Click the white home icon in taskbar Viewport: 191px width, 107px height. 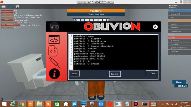tap(66, 104)
